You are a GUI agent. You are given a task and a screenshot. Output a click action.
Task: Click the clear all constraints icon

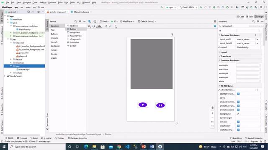pyautogui.click(x=106, y=26)
